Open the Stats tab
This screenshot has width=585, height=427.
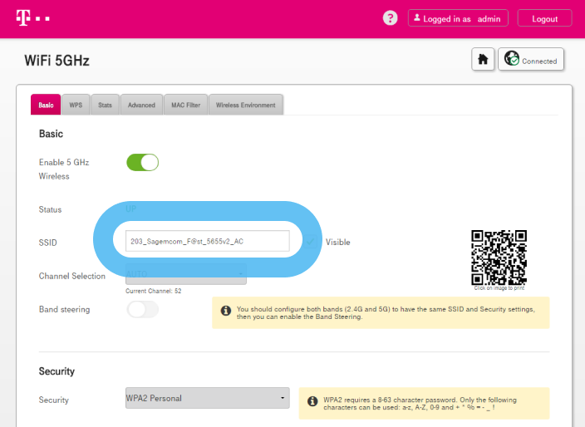click(x=105, y=106)
